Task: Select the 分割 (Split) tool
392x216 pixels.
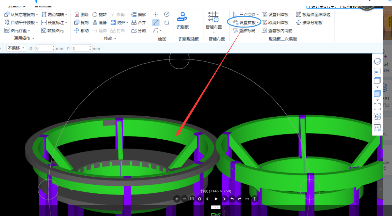Action: coord(139,31)
